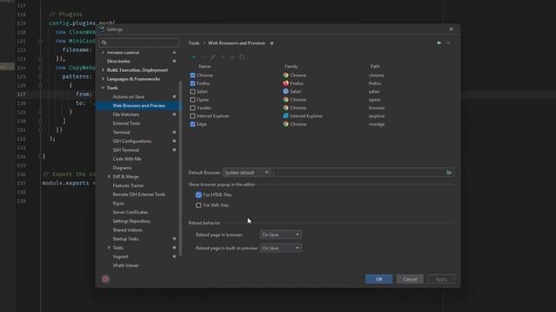The image size is (556, 312).
Task: Focus the settings search field
Action: pyautogui.click(x=139, y=42)
